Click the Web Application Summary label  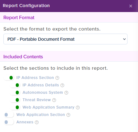[x=48, y=107]
